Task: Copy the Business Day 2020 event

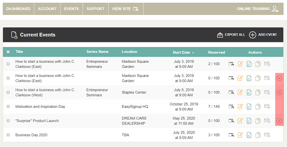Action: click(x=258, y=135)
